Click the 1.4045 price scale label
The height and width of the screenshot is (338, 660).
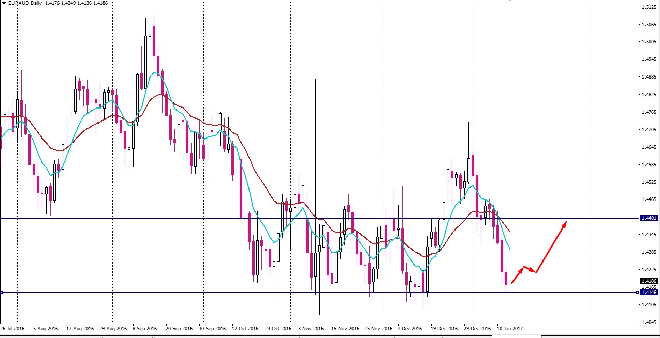pos(650,322)
